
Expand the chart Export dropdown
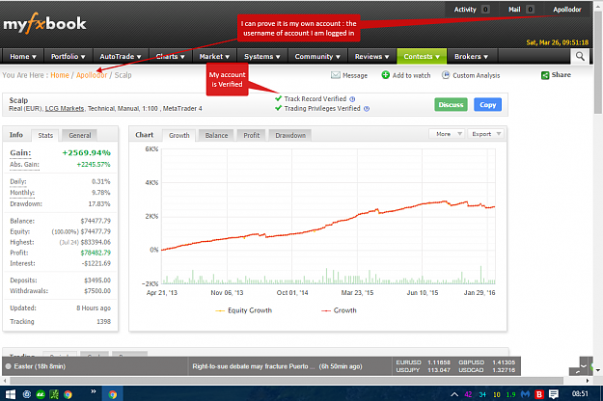pos(485,134)
